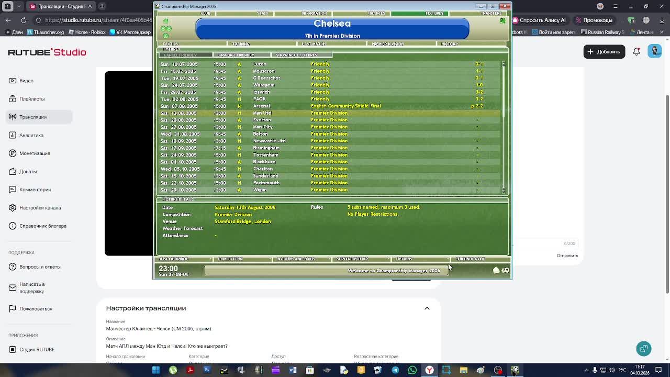
Task: Open Плейлисты in RUTUBE Studio sidebar
Action: (x=32, y=99)
